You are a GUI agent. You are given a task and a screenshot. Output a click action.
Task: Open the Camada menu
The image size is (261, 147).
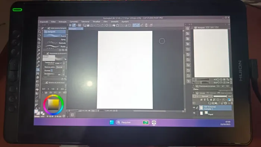point(74,22)
